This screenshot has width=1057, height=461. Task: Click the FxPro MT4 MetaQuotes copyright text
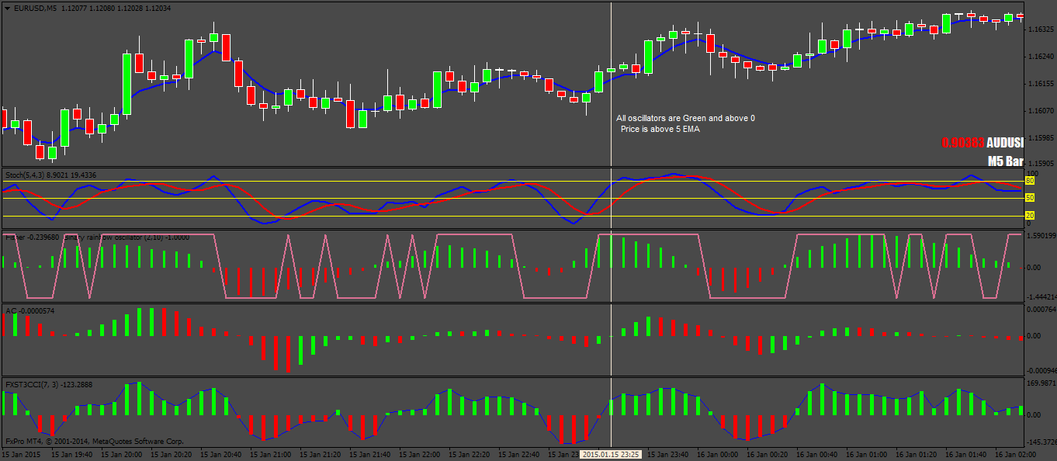coord(94,441)
